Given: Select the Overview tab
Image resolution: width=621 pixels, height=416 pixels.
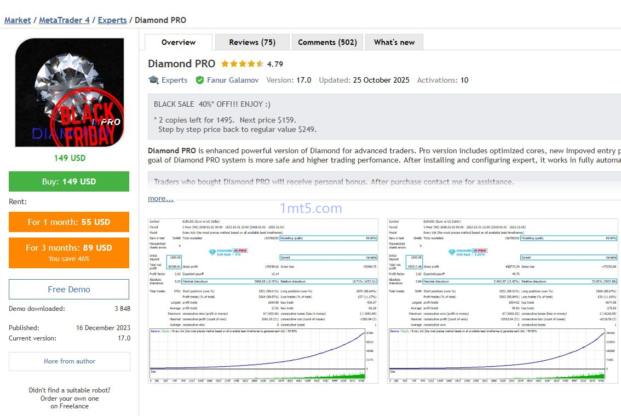Looking at the screenshot, I should [179, 42].
